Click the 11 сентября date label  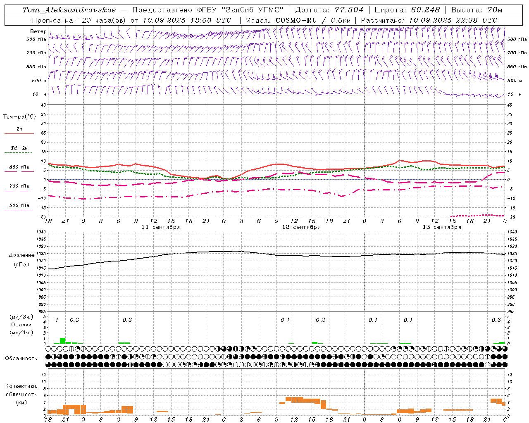(x=161, y=227)
